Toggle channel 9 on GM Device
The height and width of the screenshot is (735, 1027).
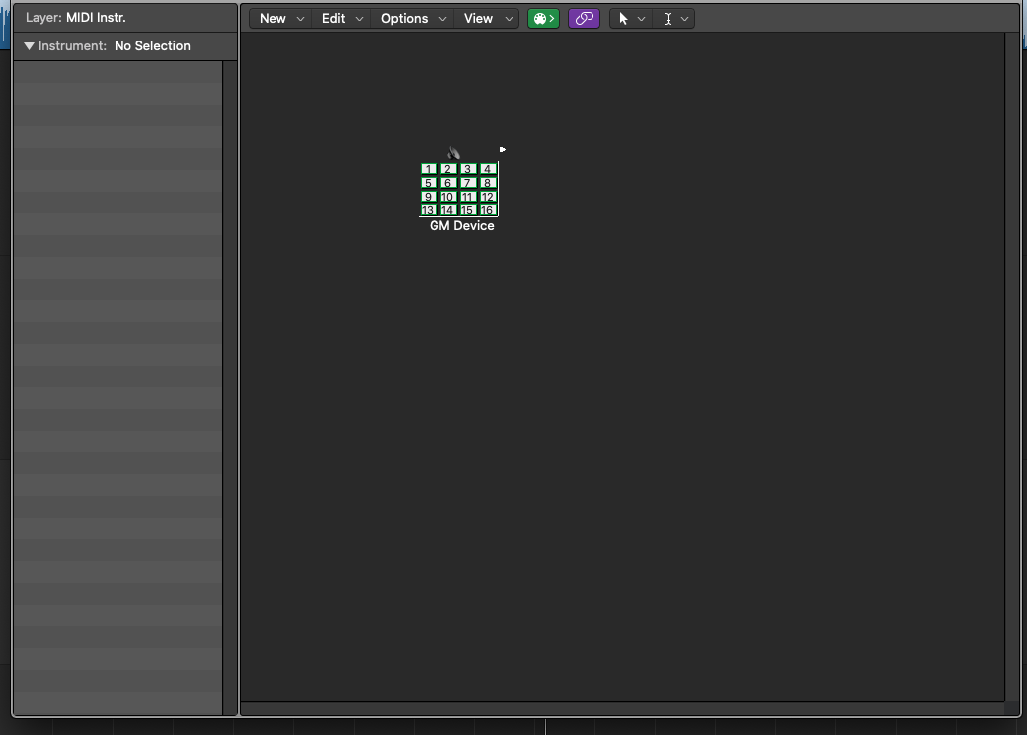point(429,197)
